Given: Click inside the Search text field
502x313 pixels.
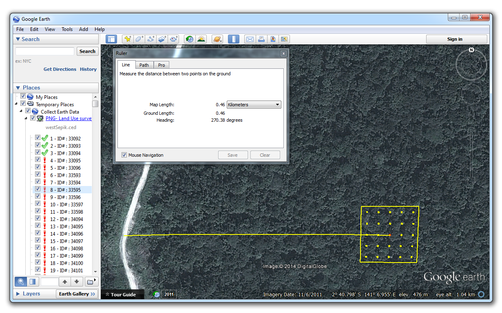Looking at the screenshot, I should (x=44, y=51).
